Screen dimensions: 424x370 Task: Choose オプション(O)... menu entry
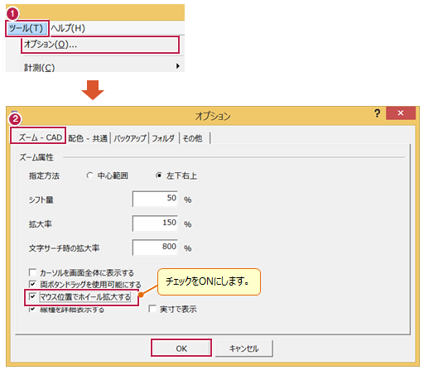click(100, 45)
